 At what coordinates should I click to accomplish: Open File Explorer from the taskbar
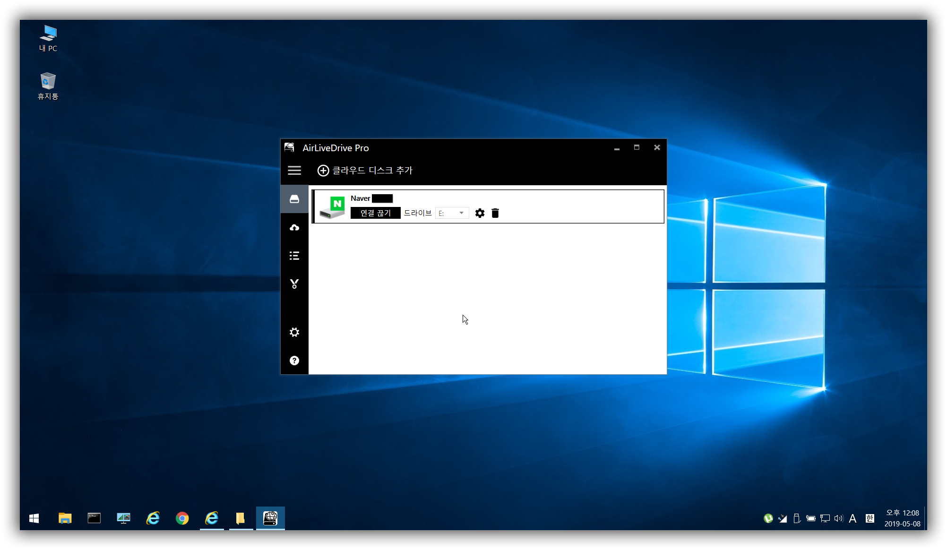point(65,518)
